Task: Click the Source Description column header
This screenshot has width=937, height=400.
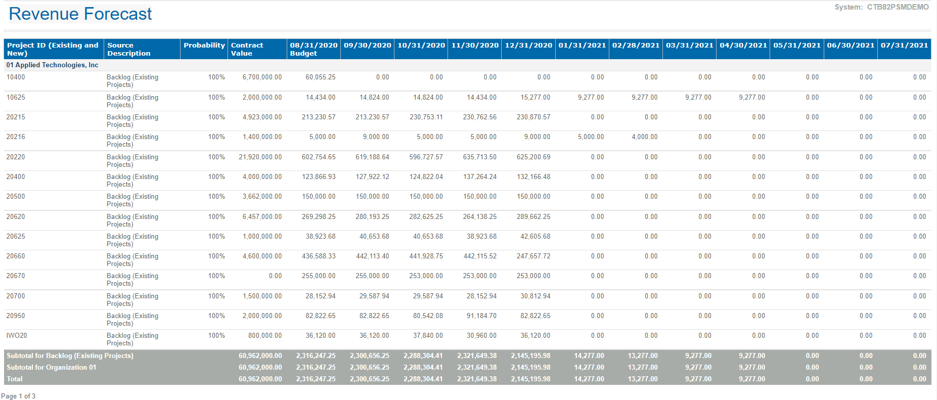Action: [128, 49]
